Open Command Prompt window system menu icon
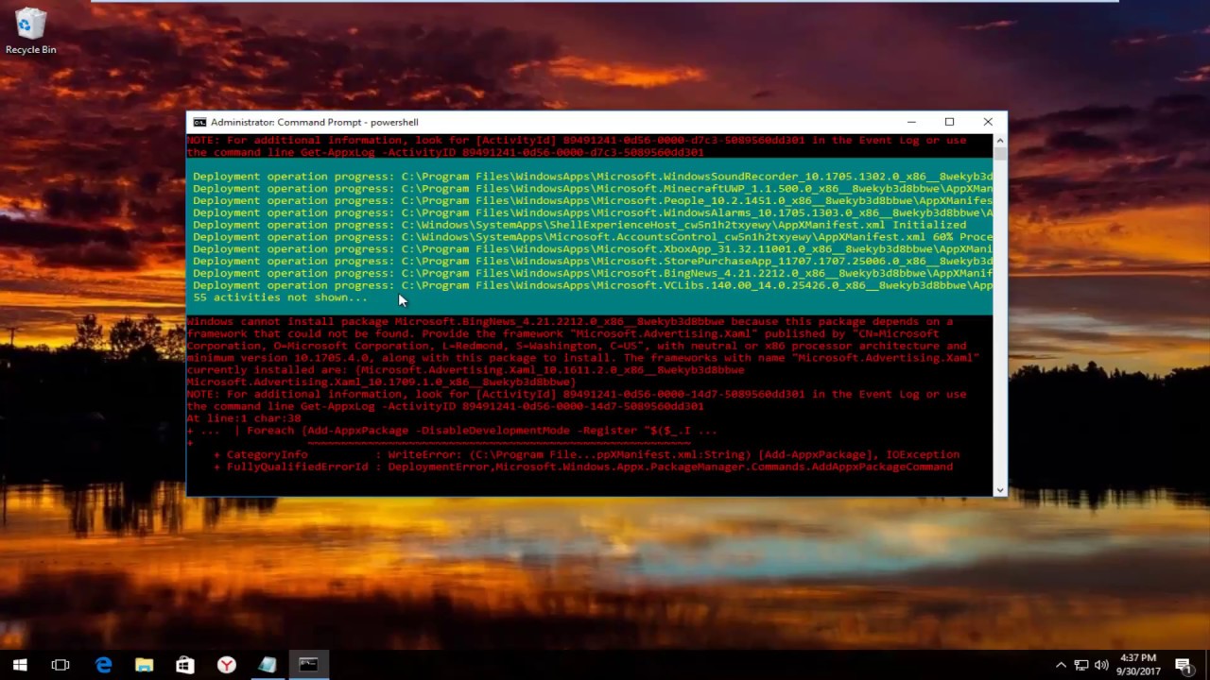 (199, 122)
